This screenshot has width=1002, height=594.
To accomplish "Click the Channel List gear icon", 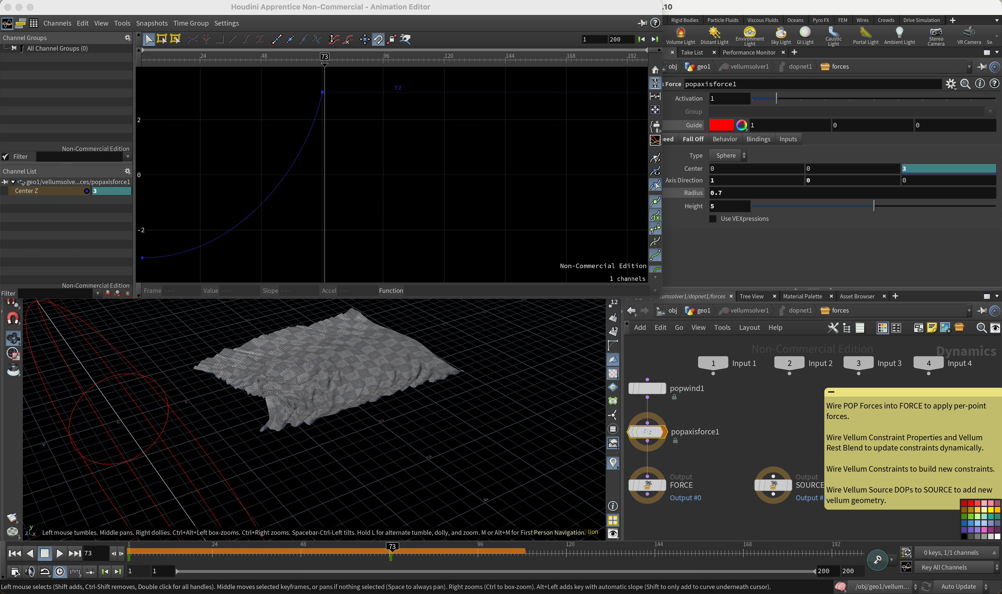I will click(127, 171).
